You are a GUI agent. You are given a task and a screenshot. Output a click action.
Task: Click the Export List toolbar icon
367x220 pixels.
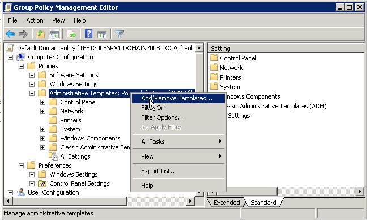point(71,34)
